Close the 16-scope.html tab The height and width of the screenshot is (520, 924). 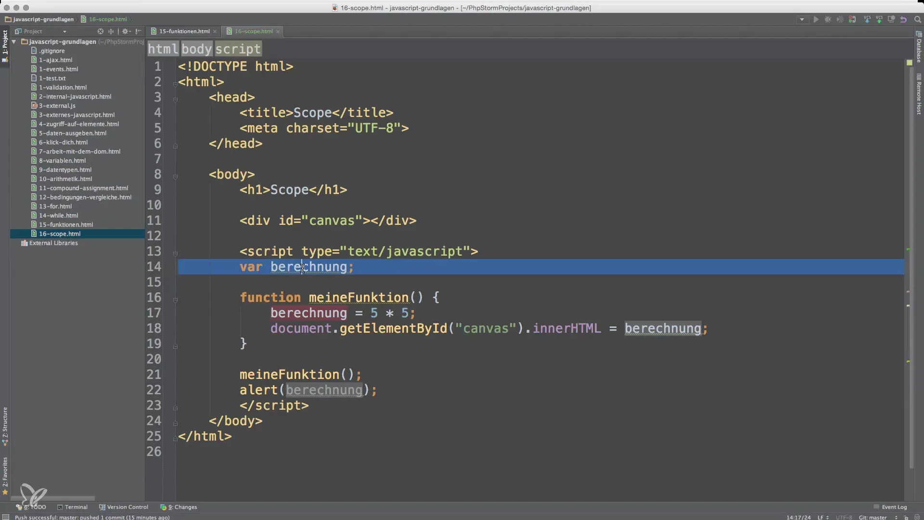point(278,31)
